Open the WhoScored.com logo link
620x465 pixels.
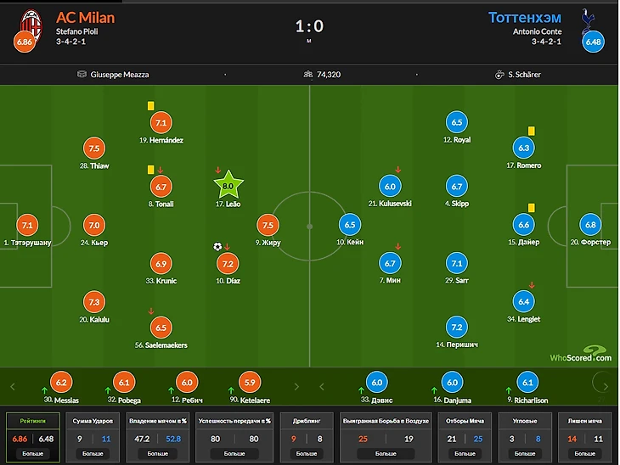(581, 354)
